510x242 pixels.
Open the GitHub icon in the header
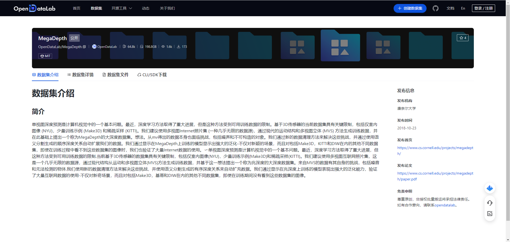tap(435, 8)
